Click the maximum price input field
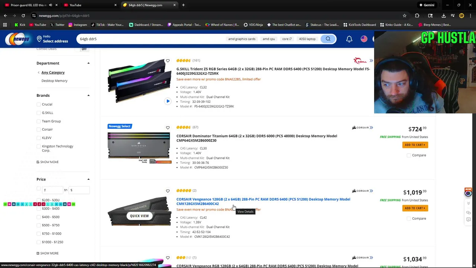 point(79,190)
